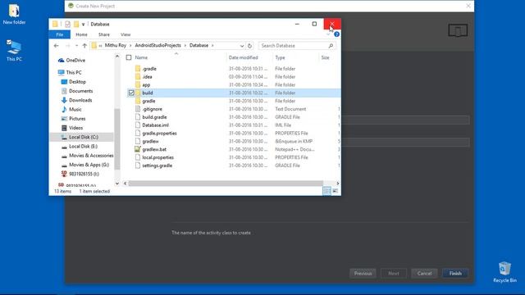Refresh the Database folder view
Image resolution: width=525 pixels, height=295 pixels.
249,46
